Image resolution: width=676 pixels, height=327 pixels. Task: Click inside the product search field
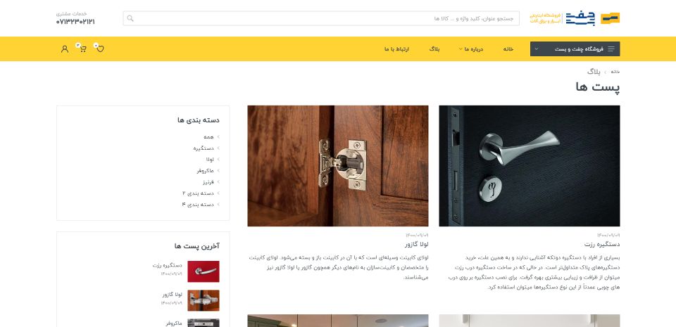[x=321, y=18]
